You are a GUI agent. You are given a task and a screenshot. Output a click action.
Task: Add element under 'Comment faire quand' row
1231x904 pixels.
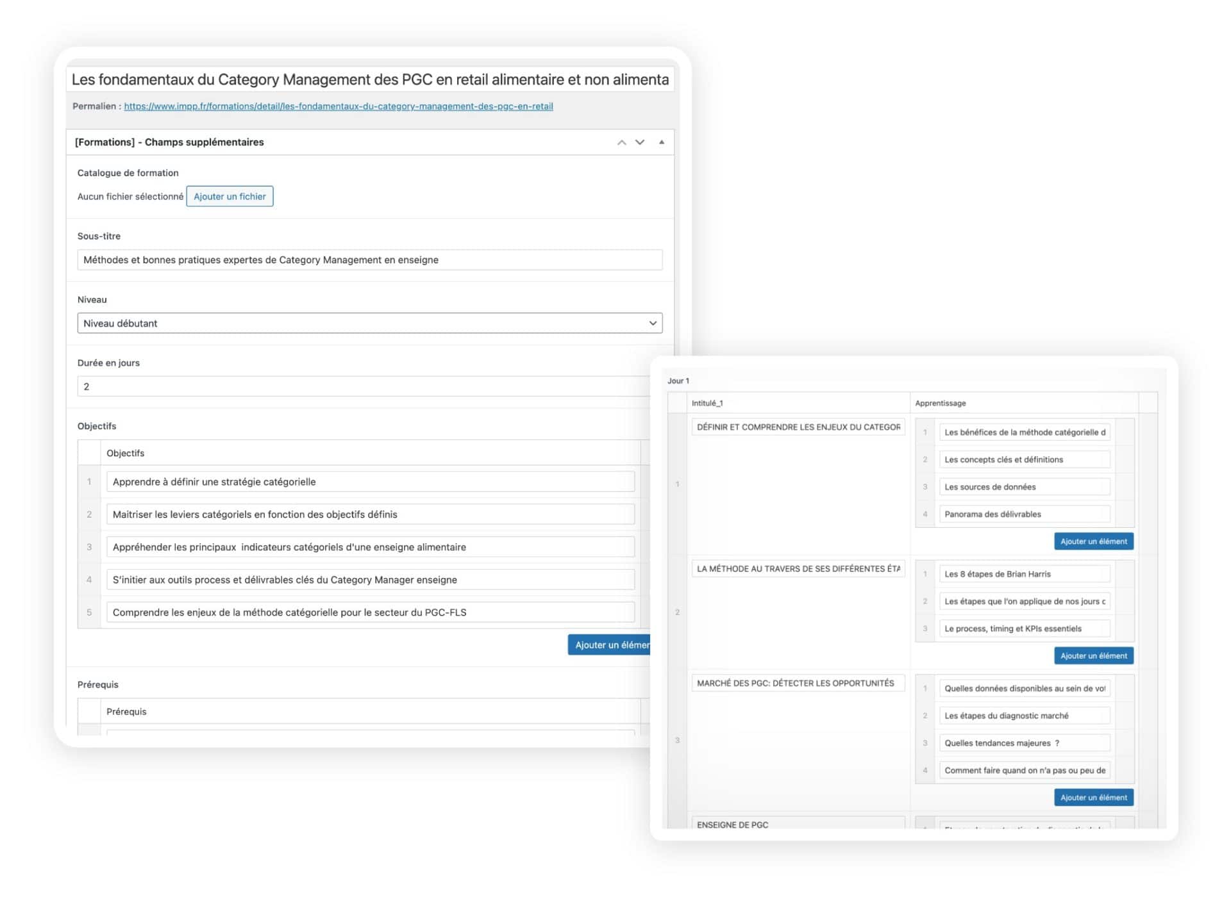(x=1093, y=797)
